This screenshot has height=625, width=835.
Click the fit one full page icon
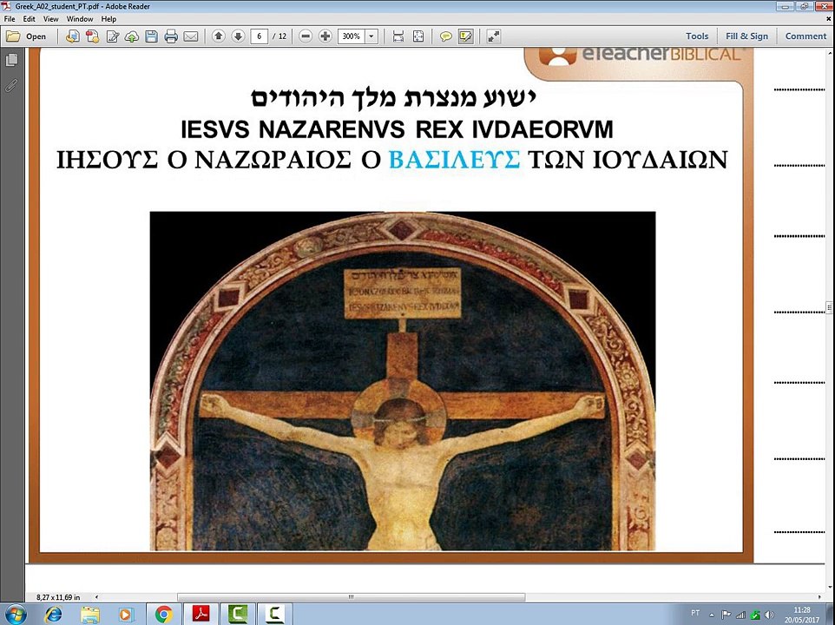418,36
